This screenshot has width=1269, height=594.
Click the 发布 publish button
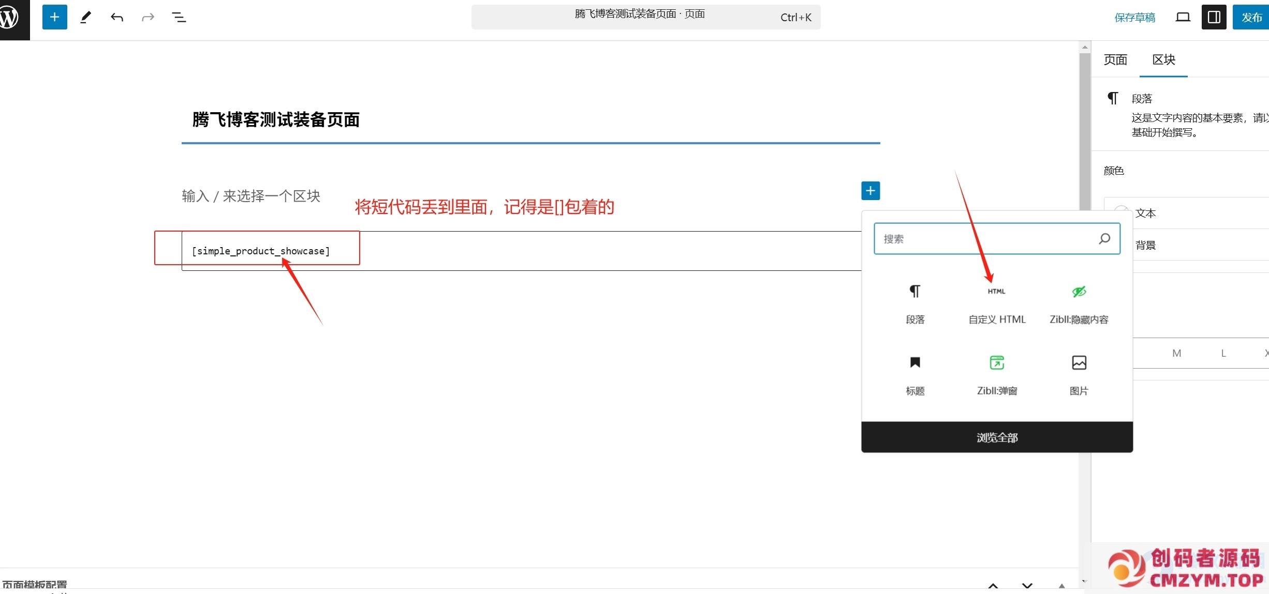(x=1251, y=18)
